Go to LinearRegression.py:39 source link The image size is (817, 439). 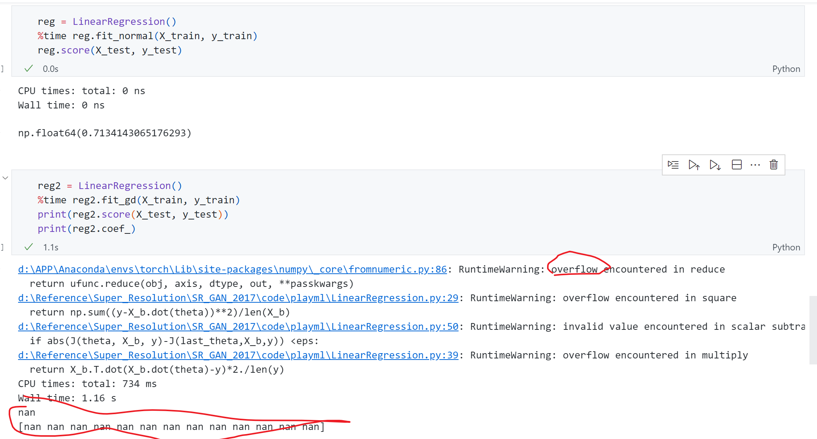click(238, 355)
